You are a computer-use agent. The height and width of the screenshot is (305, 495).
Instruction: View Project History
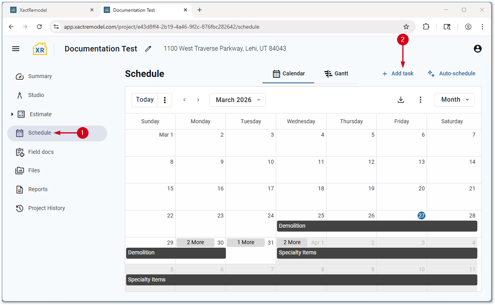coord(46,208)
